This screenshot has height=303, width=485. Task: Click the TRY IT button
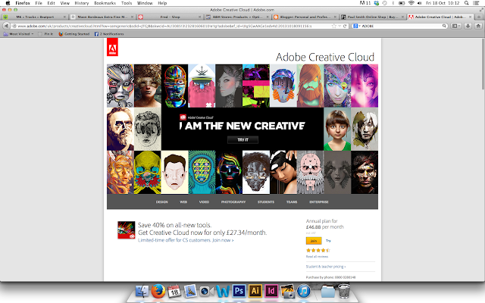pos(242,139)
